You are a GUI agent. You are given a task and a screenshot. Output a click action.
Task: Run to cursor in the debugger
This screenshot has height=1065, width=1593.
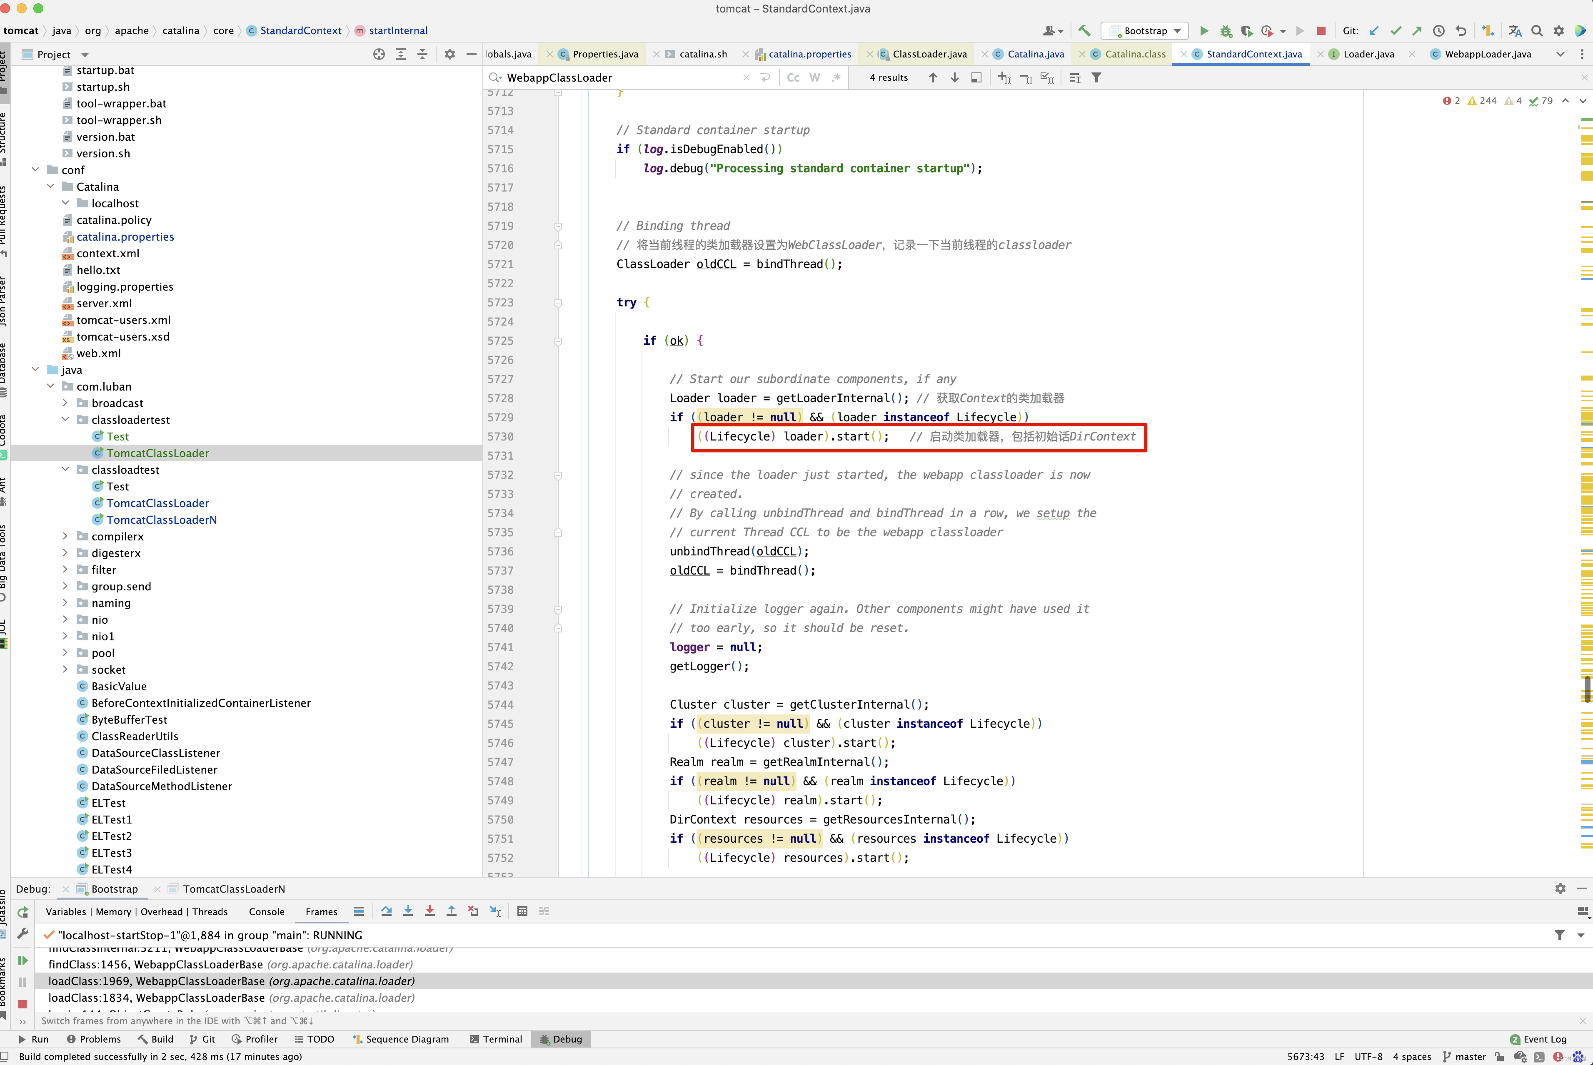point(495,911)
